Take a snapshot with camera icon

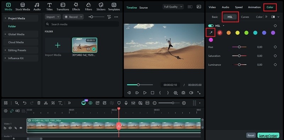183,93
